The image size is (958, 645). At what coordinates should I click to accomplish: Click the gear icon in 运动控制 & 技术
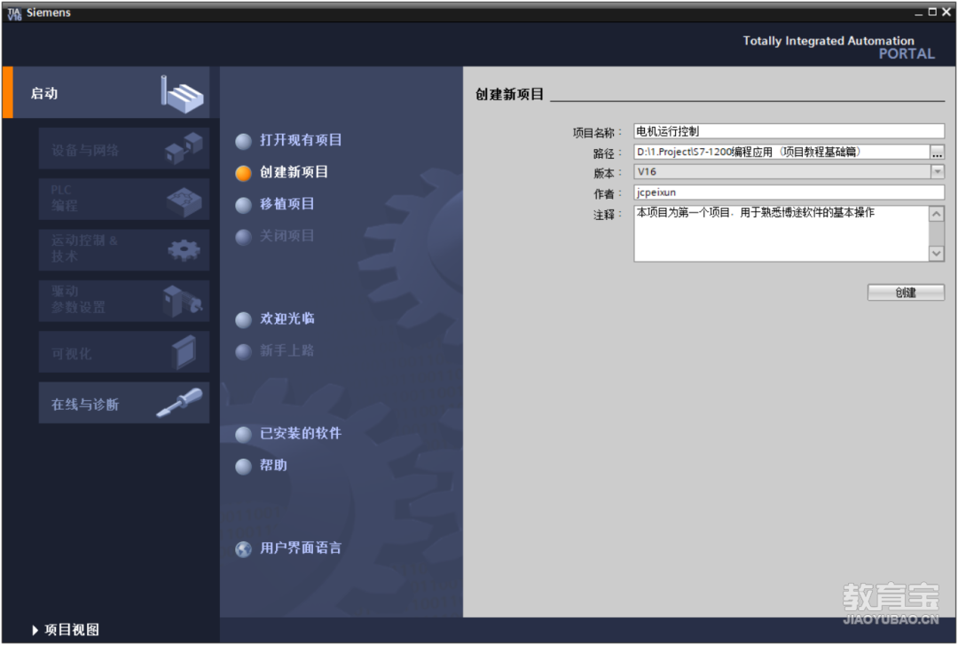pos(184,250)
